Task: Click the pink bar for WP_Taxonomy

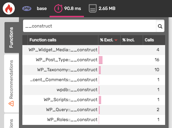Action: [x=100, y=70]
